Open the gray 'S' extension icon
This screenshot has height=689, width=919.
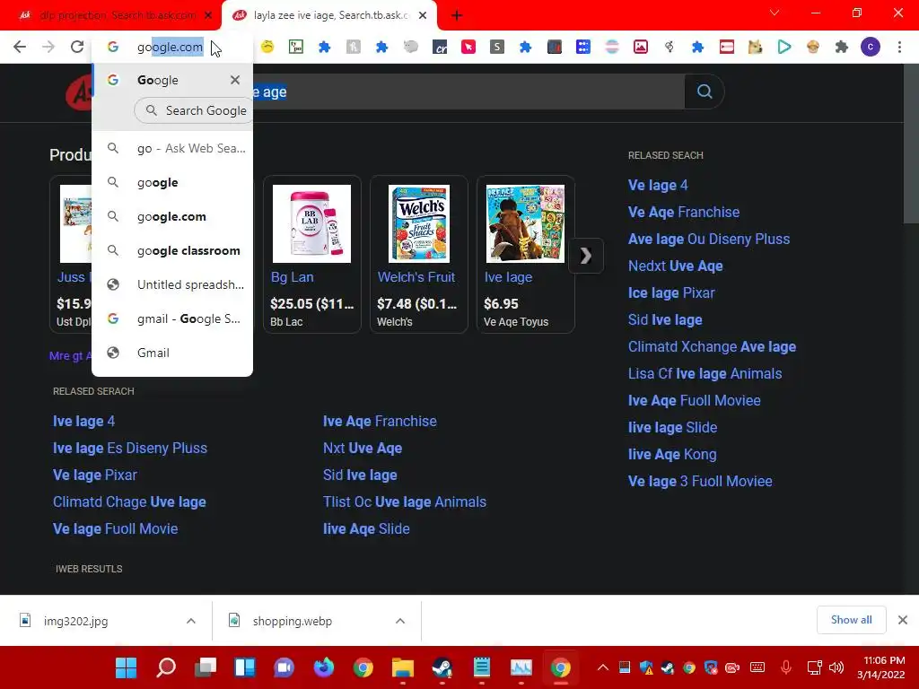(x=497, y=47)
